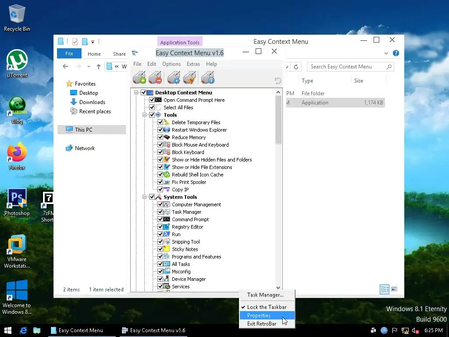Open the Application Tools ribbon tab

(x=180, y=42)
